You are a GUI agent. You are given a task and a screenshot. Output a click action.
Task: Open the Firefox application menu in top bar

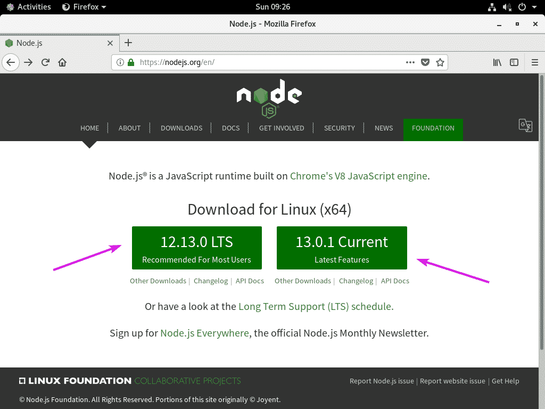84,7
